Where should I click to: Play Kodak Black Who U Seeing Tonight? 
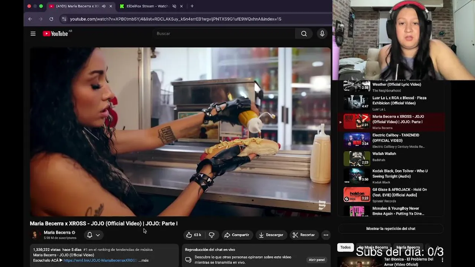(391, 177)
